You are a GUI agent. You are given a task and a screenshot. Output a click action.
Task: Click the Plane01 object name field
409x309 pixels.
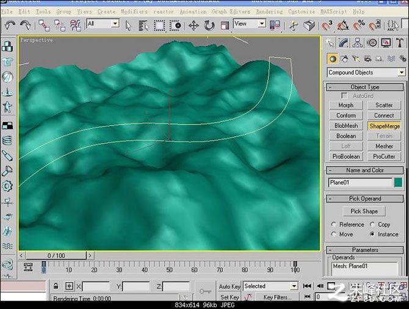point(360,183)
